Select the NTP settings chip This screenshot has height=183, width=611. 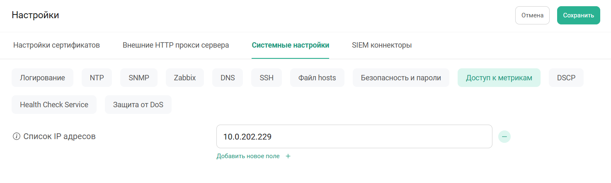97,78
